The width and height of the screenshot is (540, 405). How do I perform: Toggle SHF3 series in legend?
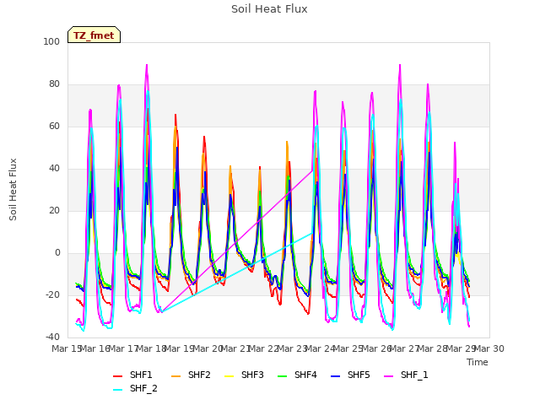point(244,375)
